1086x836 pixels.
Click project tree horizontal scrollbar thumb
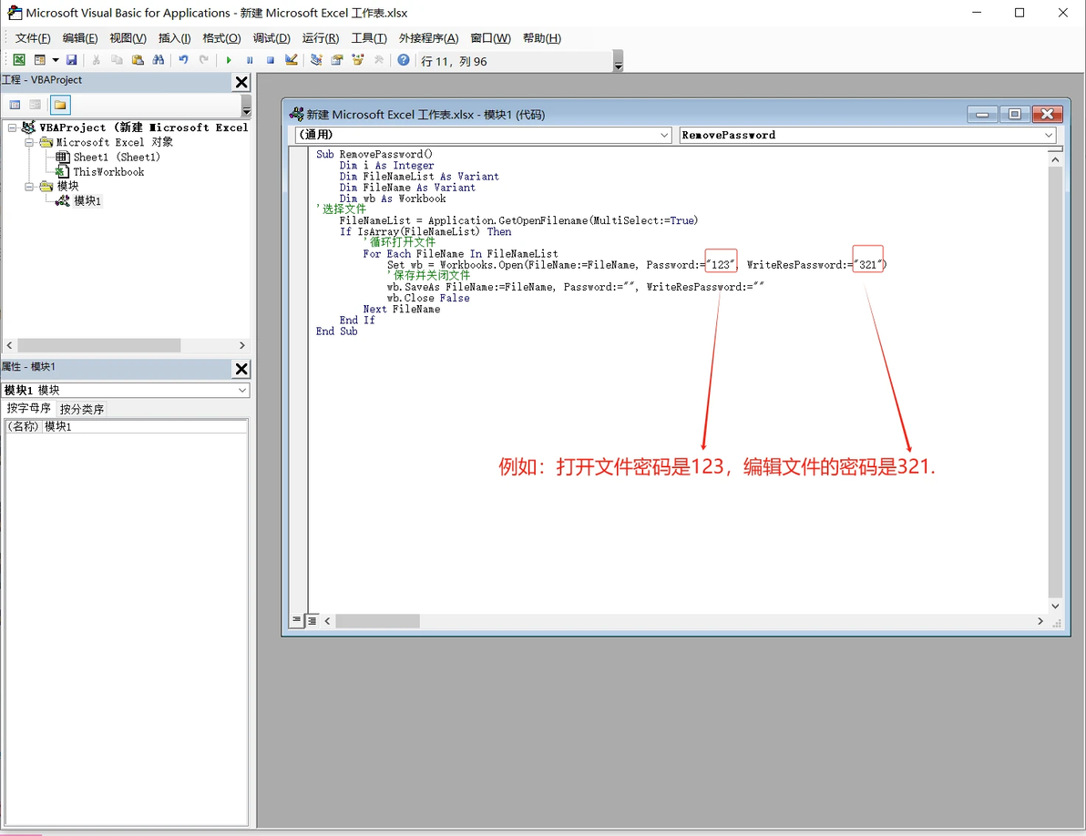[99, 345]
